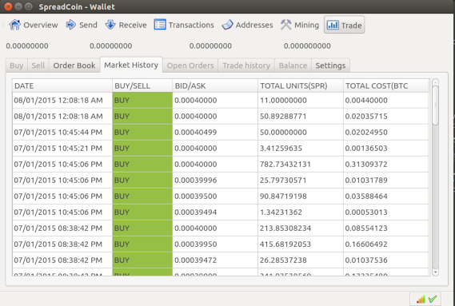Screen dimensions: 455x306
Task: Select the 1.34231362 total units cell
Action: coord(301,212)
